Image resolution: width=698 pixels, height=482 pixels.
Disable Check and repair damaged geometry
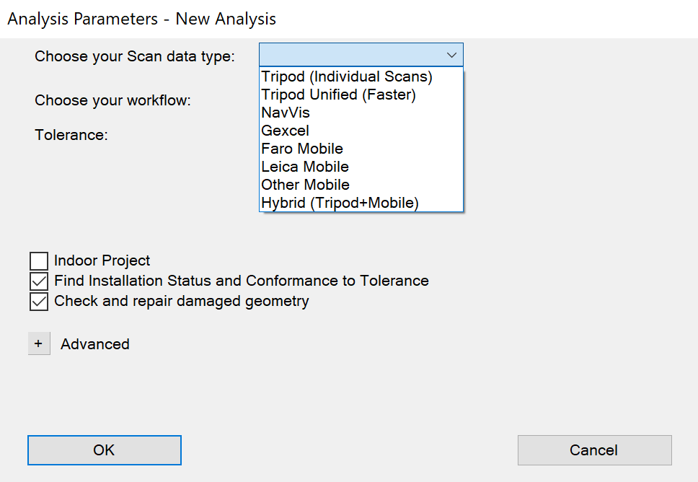pyautogui.click(x=39, y=302)
